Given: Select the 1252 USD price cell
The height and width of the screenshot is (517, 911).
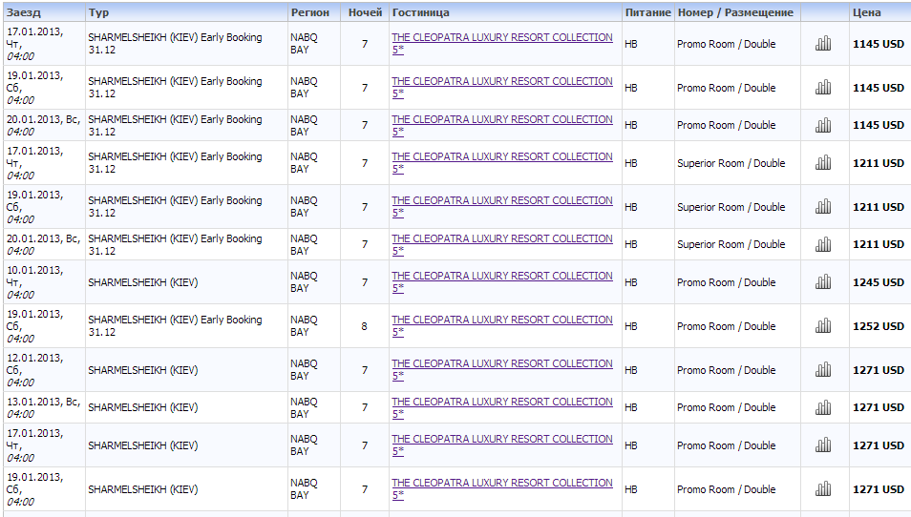Looking at the screenshot, I should coord(878,326).
